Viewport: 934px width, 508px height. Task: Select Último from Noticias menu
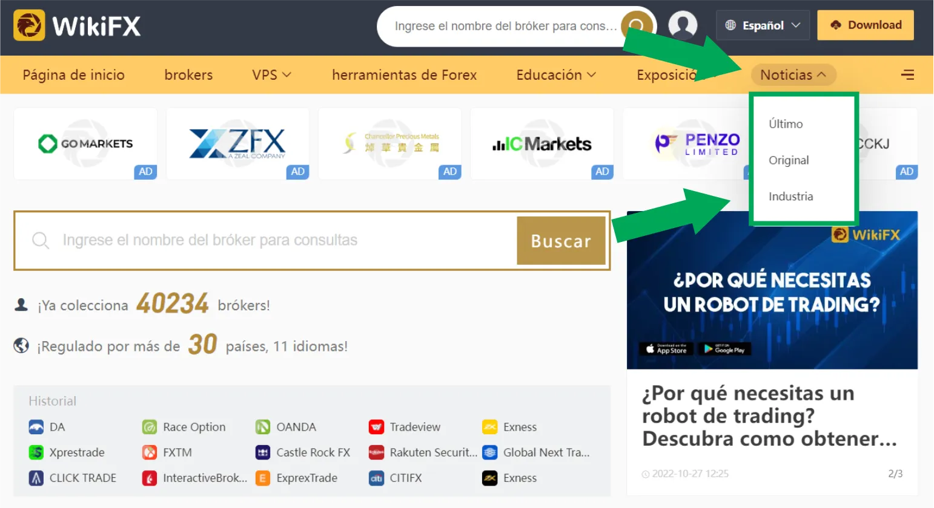(x=786, y=124)
